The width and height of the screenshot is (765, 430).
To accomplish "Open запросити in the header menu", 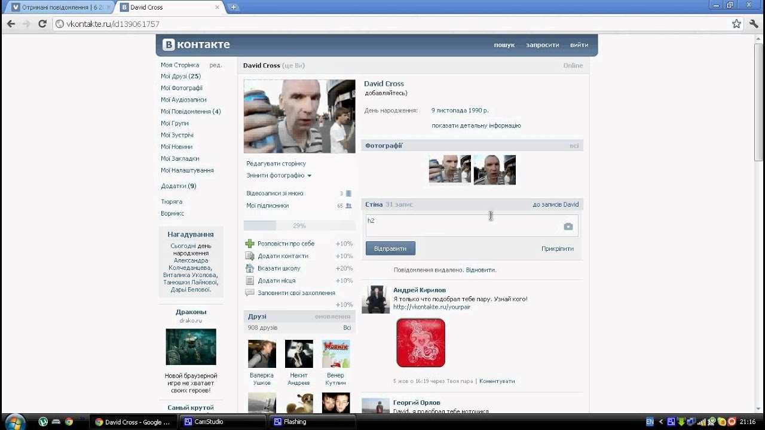I will pos(542,45).
